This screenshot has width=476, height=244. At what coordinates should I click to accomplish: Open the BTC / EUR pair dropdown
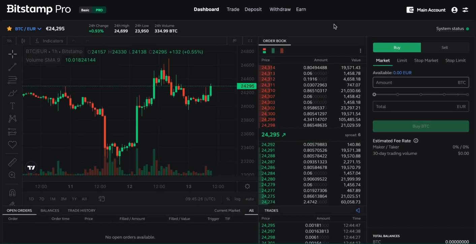click(x=28, y=29)
